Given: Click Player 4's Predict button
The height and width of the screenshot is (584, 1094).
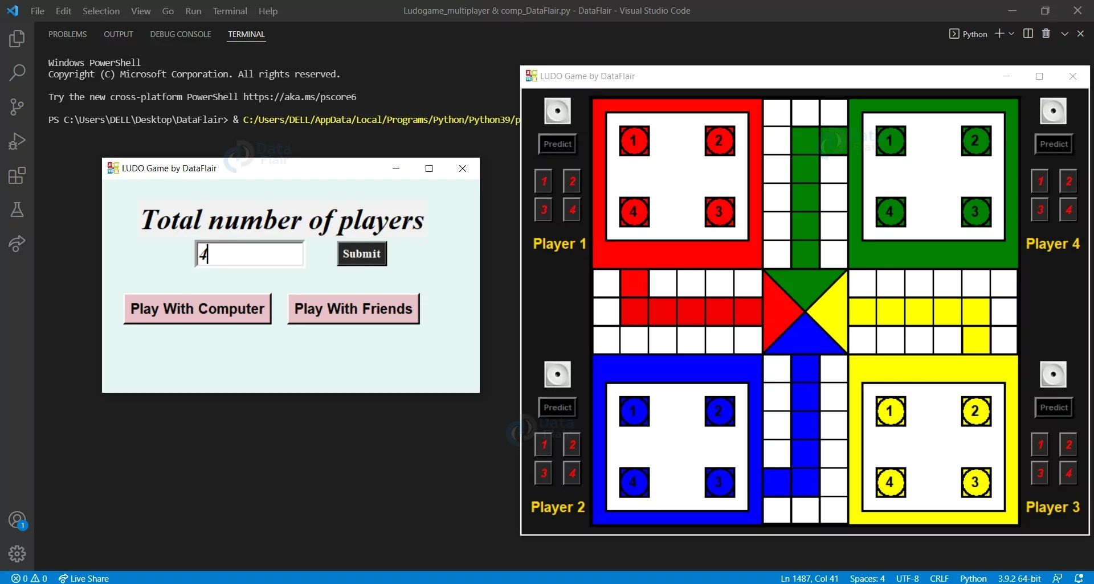Looking at the screenshot, I should click(1054, 144).
